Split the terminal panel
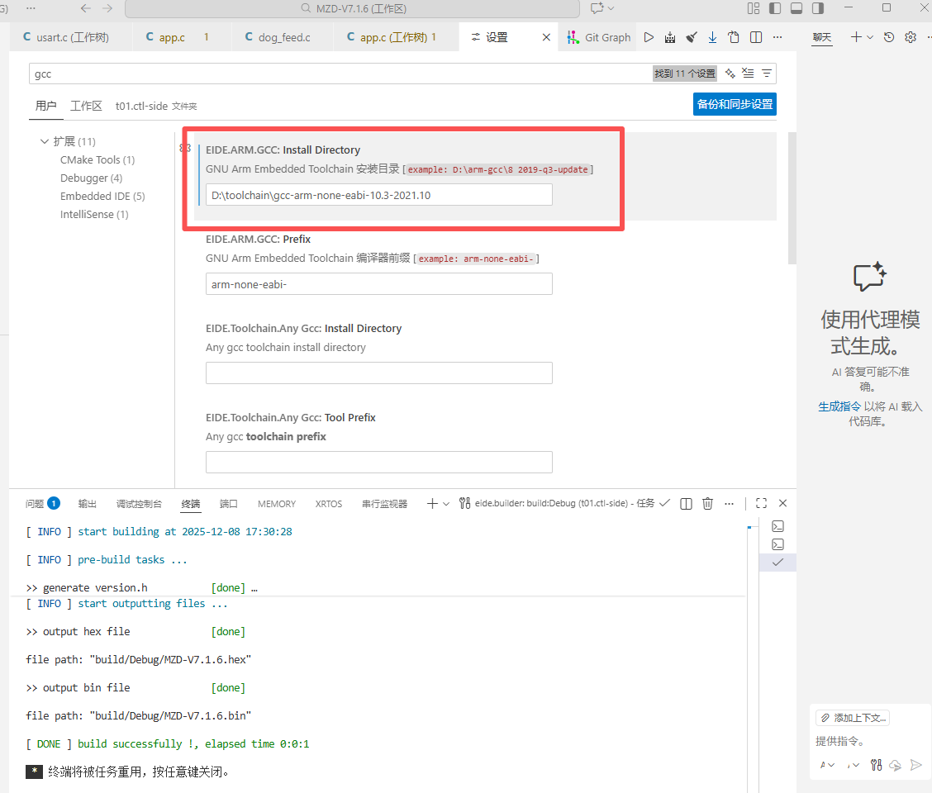This screenshot has width=932, height=793. point(686,504)
